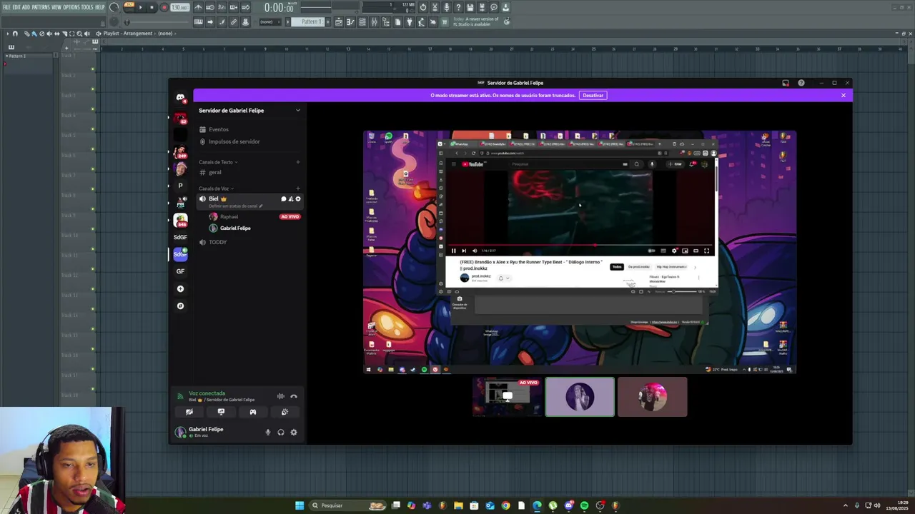Click the undo history icon in FL Studio
This screenshot has width=915, height=514.
point(423,7)
